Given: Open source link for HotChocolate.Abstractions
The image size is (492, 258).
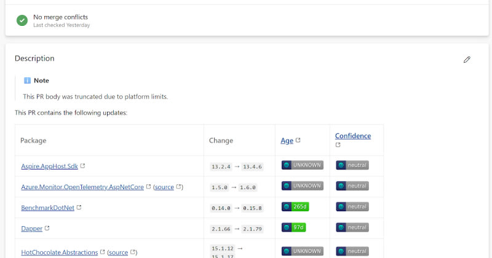Looking at the screenshot, I should [118, 252].
